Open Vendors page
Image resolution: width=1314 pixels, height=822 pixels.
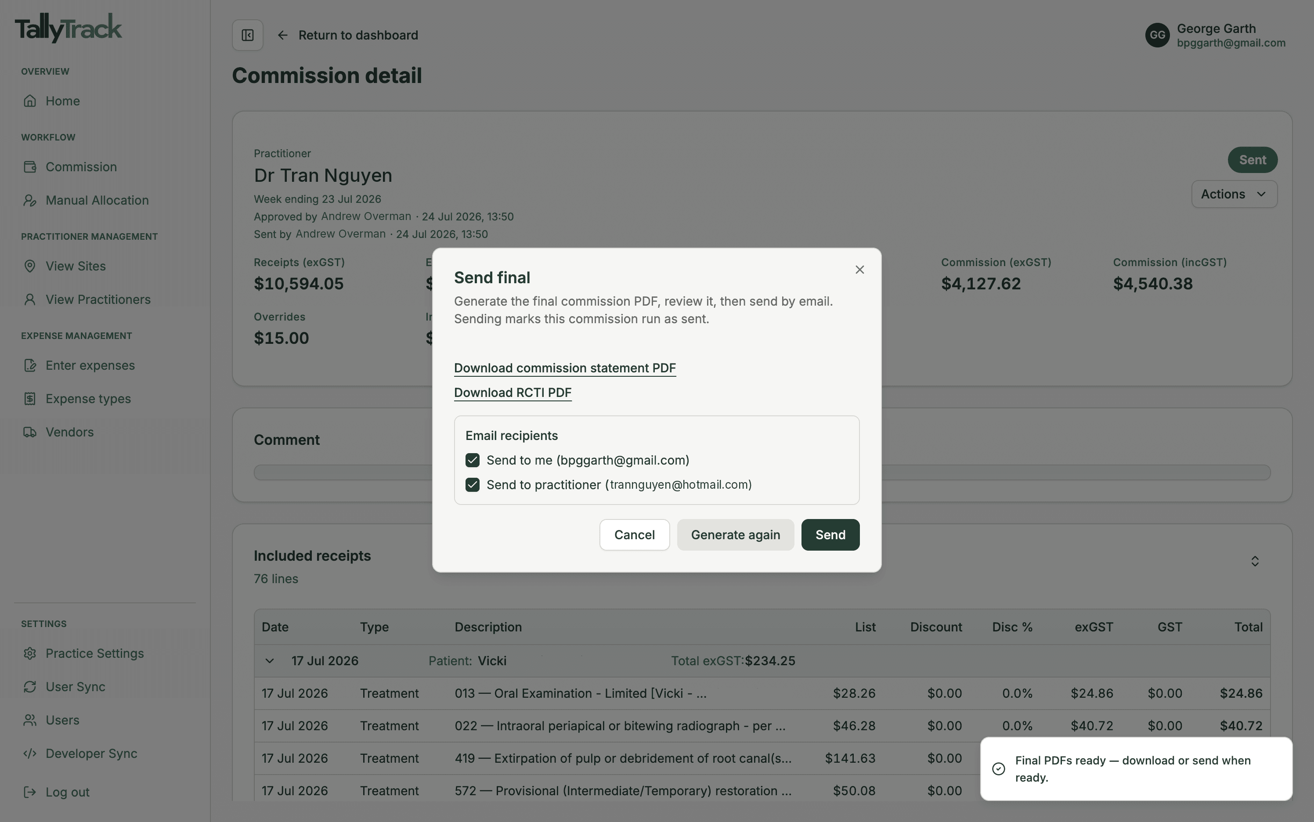click(x=69, y=432)
